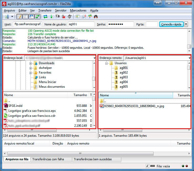194x171 pixels.
Task: Click the encryption status icon beside speed limits
Action: click(148, 166)
